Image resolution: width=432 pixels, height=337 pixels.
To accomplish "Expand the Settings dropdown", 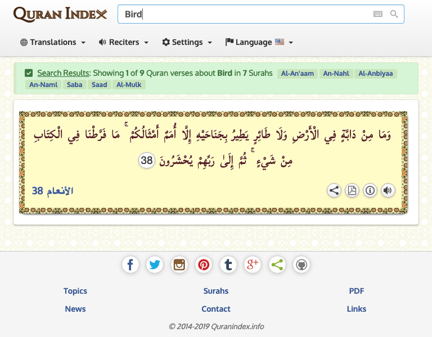I will point(187,42).
